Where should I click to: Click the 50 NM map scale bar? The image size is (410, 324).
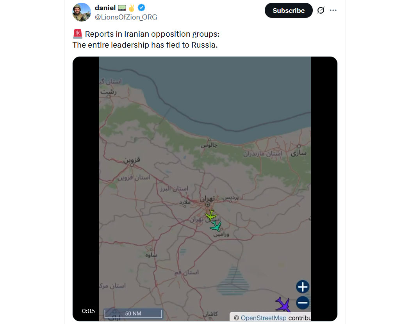133,313
